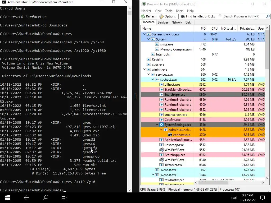Open Task View on the taskbar
The width and height of the screenshot is (271, 203).
pyautogui.click(x=65, y=198)
